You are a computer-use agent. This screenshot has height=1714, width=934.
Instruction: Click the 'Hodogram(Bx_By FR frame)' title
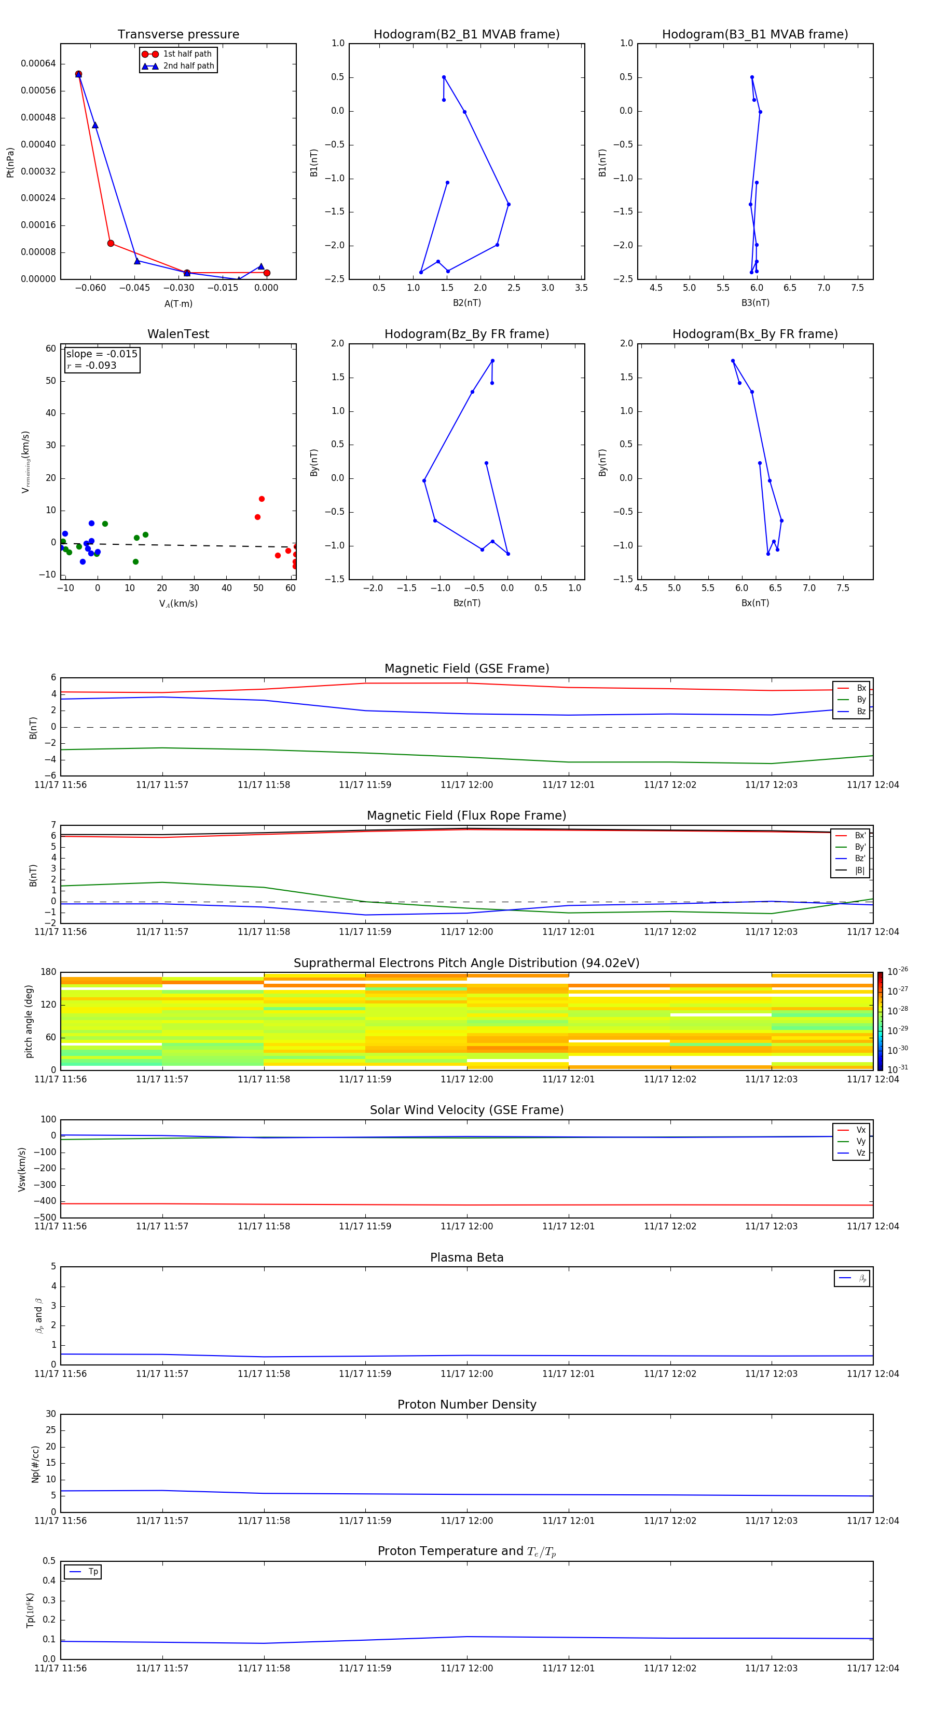755,334
